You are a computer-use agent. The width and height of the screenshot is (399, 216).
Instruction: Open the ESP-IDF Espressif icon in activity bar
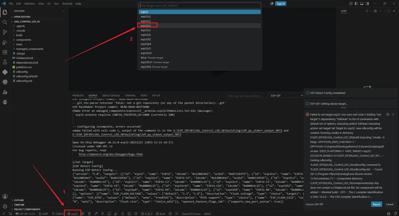click(5, 82)
